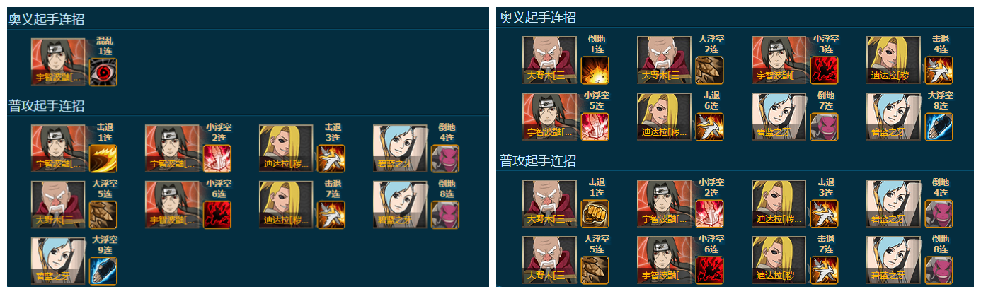The image size is (981, 294).
Task: Select the Itachi portrait beside the yellow slash icon
Action: [58, 148]
